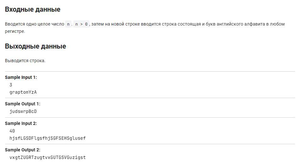The width and height of the screenshot is (301, 164).
Task: Click sample input value '40'
Action: click(12, 131)
